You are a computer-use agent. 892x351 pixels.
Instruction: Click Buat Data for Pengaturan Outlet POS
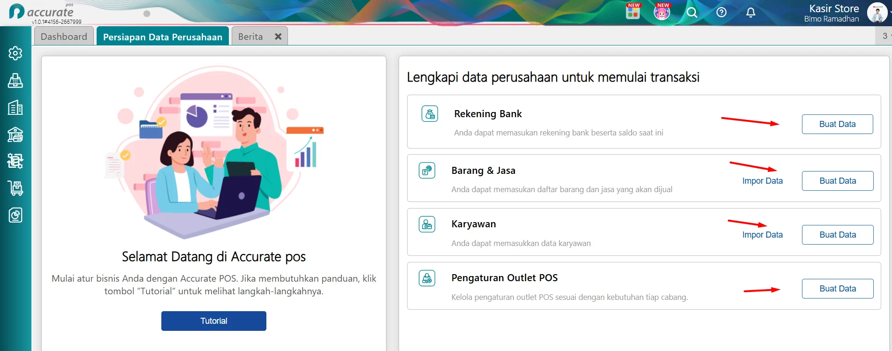click(x=838, y=289)
